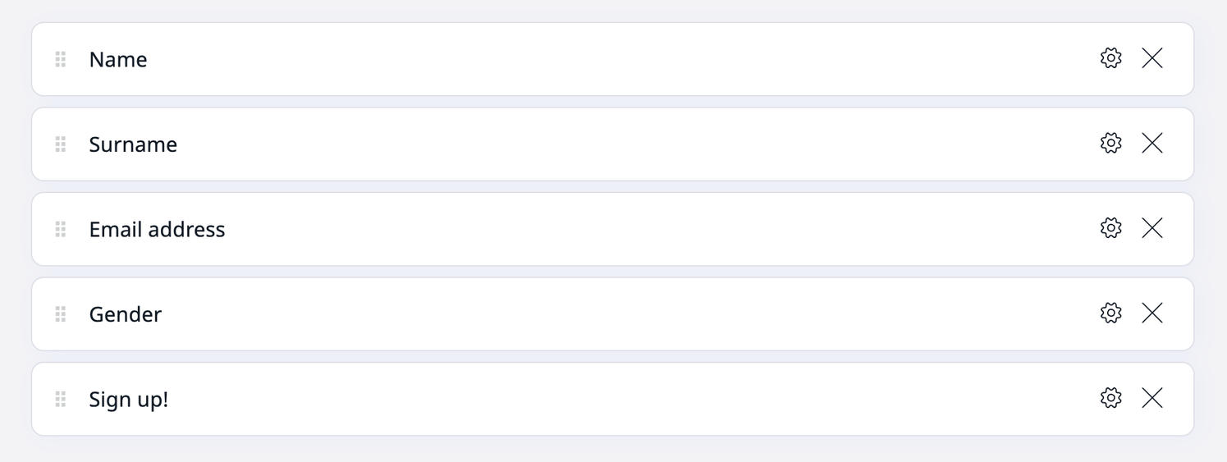Select the Gender field label
Image resolution: width=1227 pixels, height=462 pixels.
tap(126, 314)
